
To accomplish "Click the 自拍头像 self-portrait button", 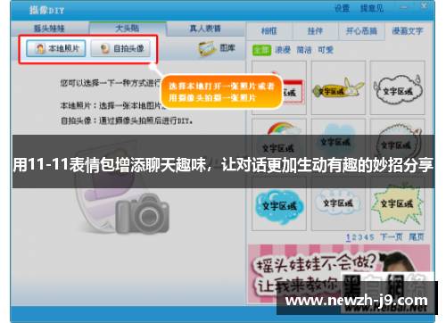I will [120, 48].
